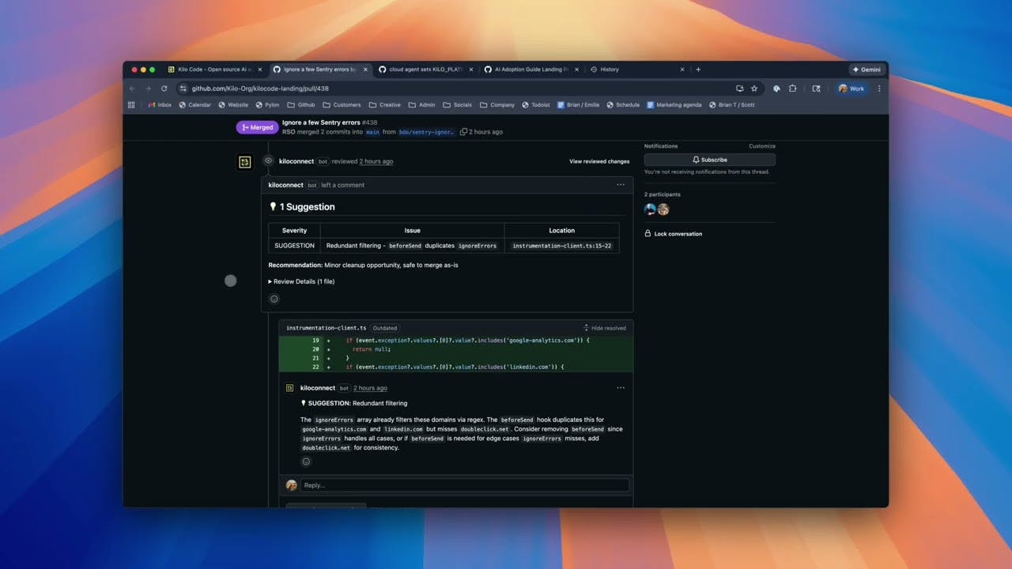This screenshot has height=569, width=1012.
Task: Switch to the History tab
Action: coord(636,70)
